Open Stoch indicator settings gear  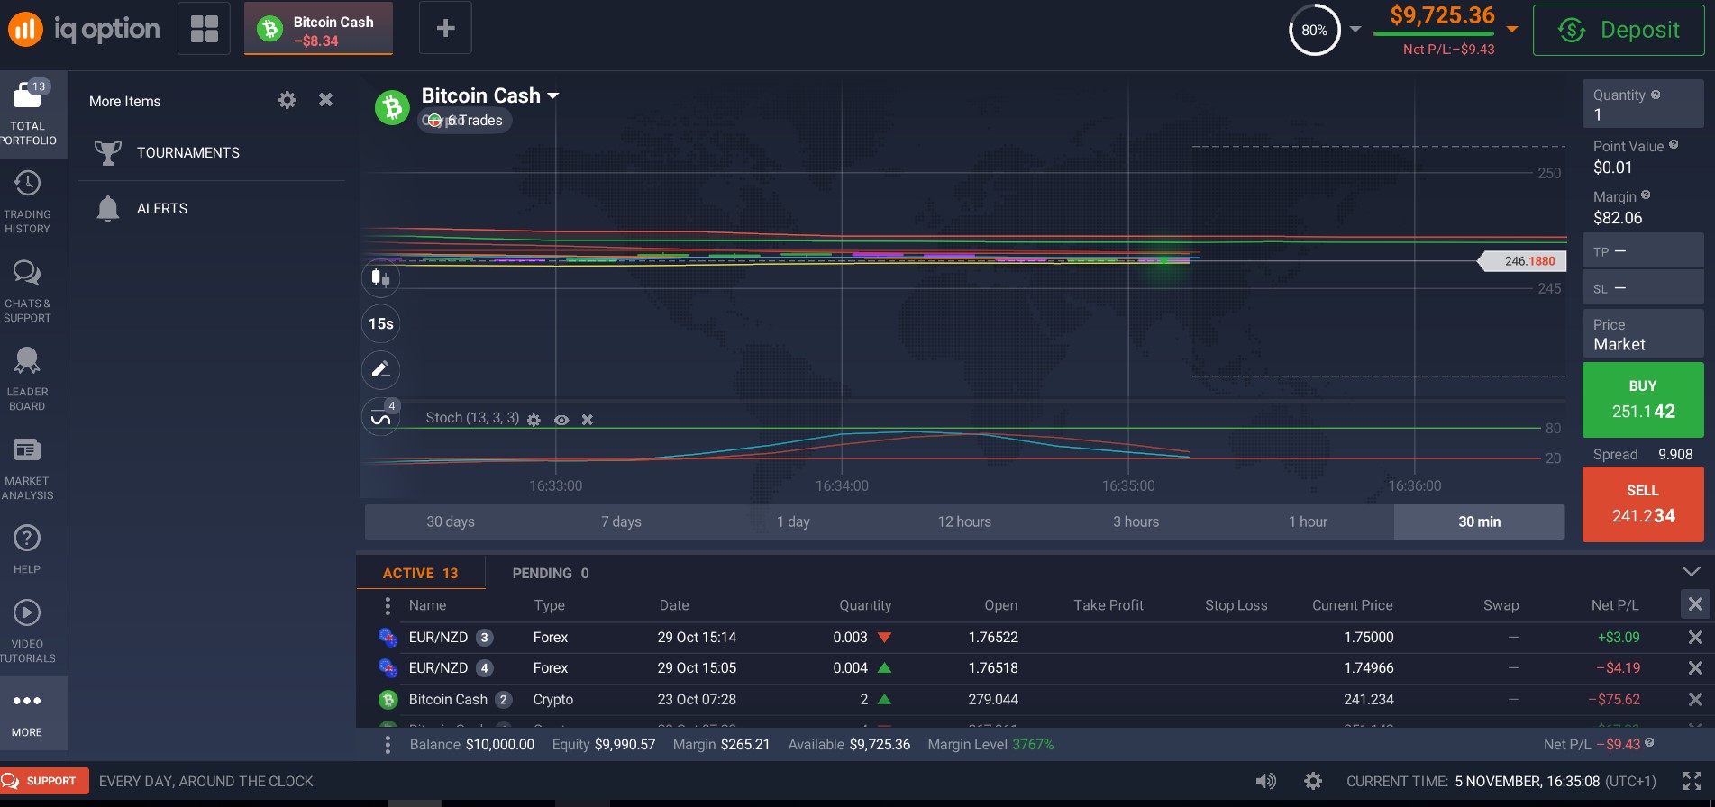pyautogui.click(x=534, y=420)
